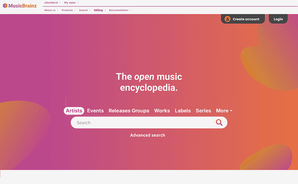Expand the More dropdown of search types
This screenshot has height=184, width=298.
click(224, 111)
